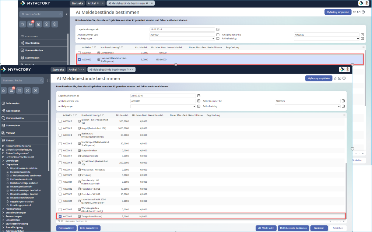
Task: Click the plus icon in front window sidebar
Action: click(35, 90)
